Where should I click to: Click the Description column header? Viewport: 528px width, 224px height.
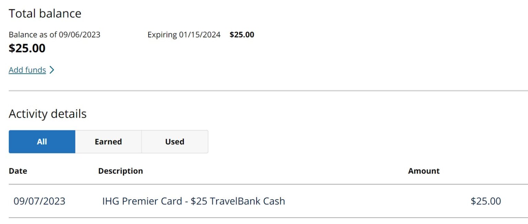pyautogui.click(x=120, y=171)
